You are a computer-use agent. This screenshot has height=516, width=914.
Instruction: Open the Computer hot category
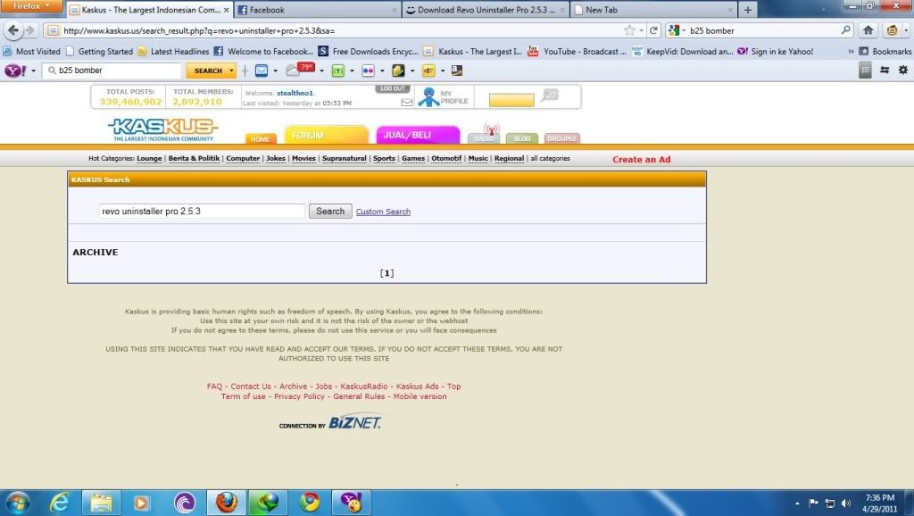pyautogui.click(x=243, y=159)
